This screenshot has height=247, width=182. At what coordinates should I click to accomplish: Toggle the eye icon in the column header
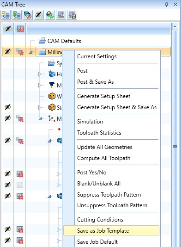8,29
